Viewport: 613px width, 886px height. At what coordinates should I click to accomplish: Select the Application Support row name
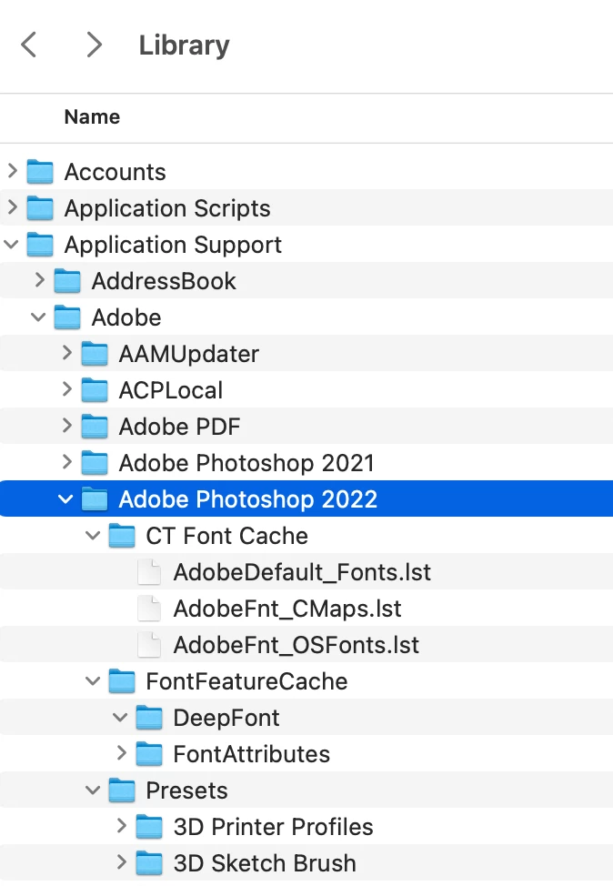[x=173, y=245]
